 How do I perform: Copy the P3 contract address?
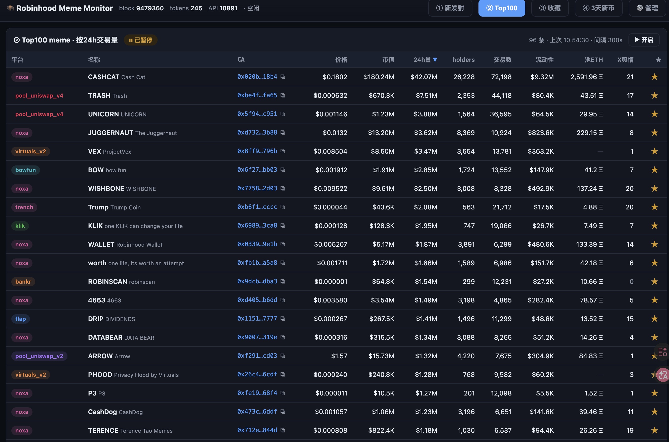click(283, 393)
